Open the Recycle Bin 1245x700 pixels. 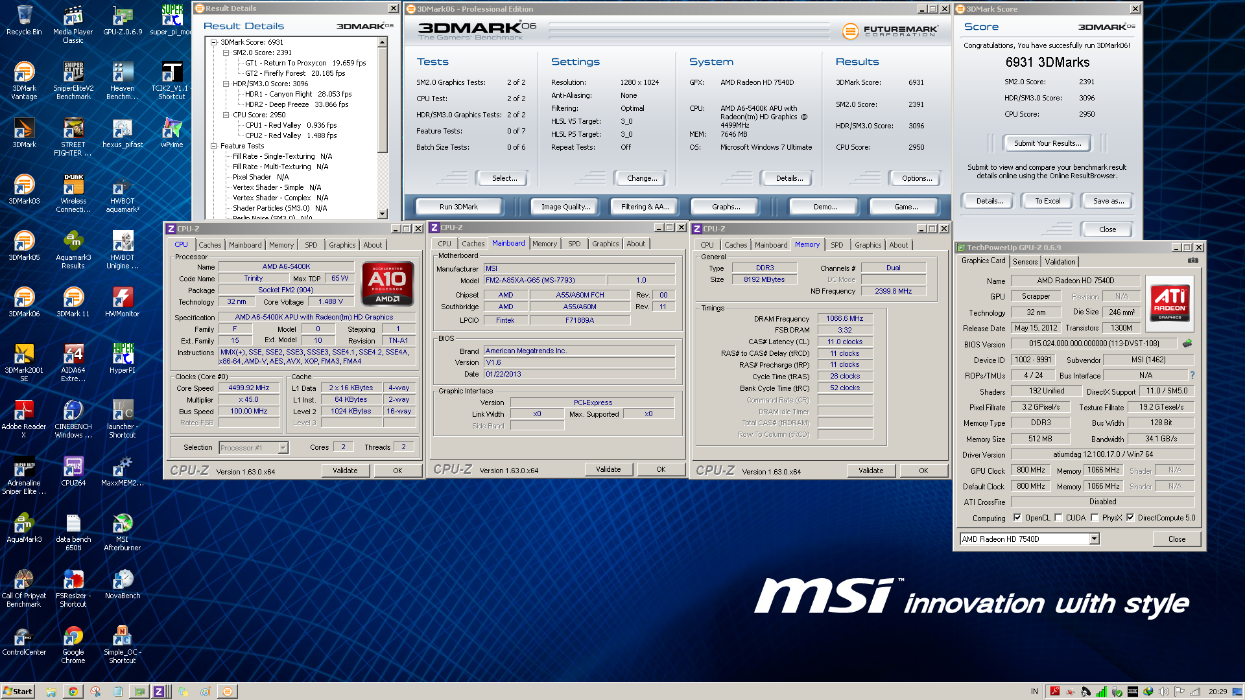pyautogui.click(x=24, y=19)
